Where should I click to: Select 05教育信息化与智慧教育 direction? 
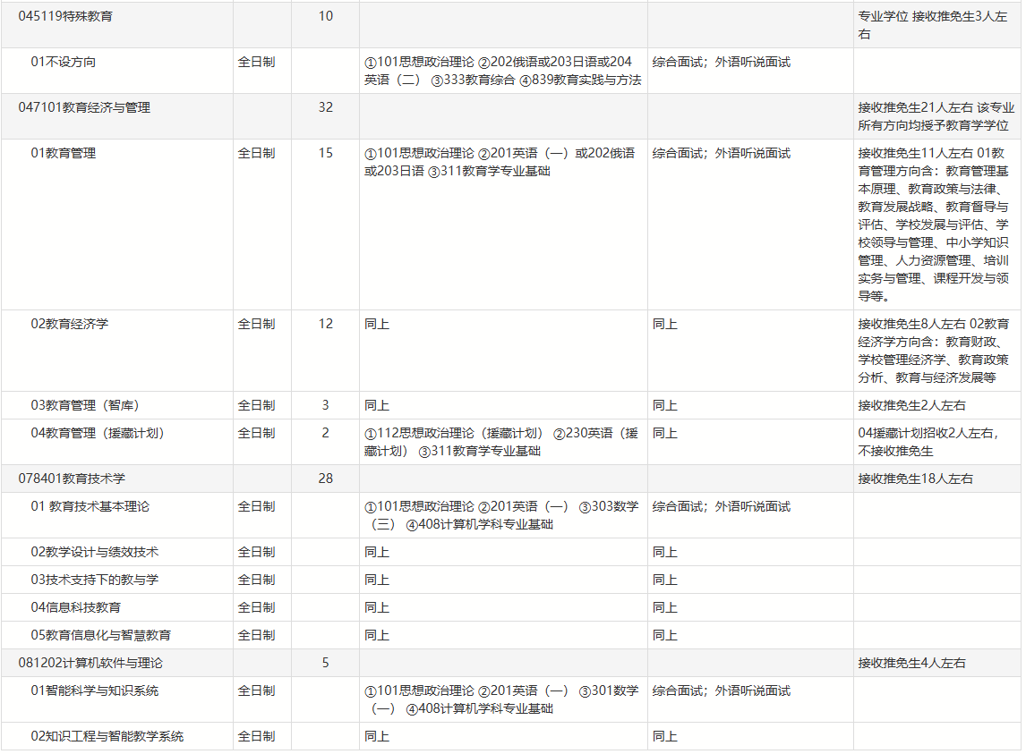(x=101, y=635)
